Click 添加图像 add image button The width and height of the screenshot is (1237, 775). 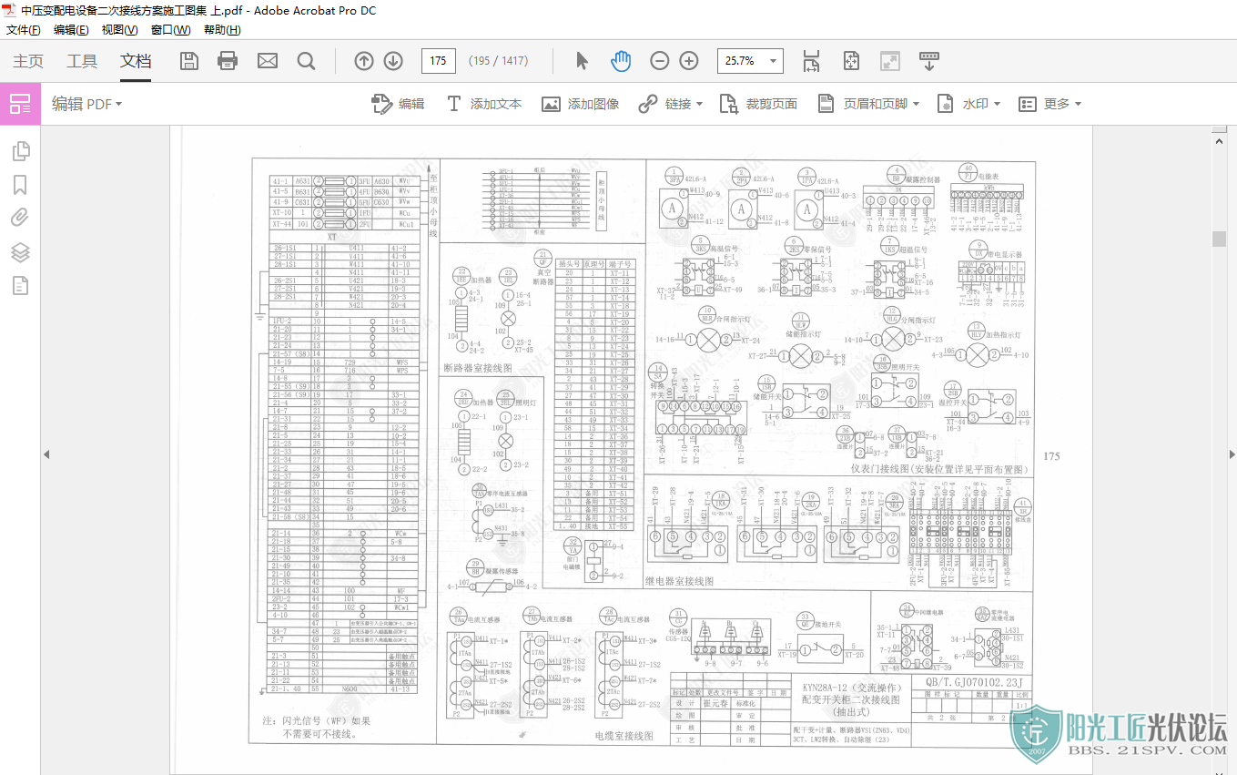pos(581,104)
